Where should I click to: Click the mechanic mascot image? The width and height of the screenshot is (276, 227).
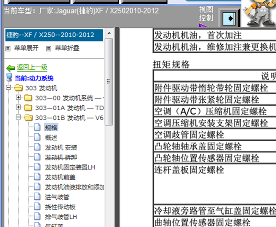pyautogui.click(x=259, y=13)
